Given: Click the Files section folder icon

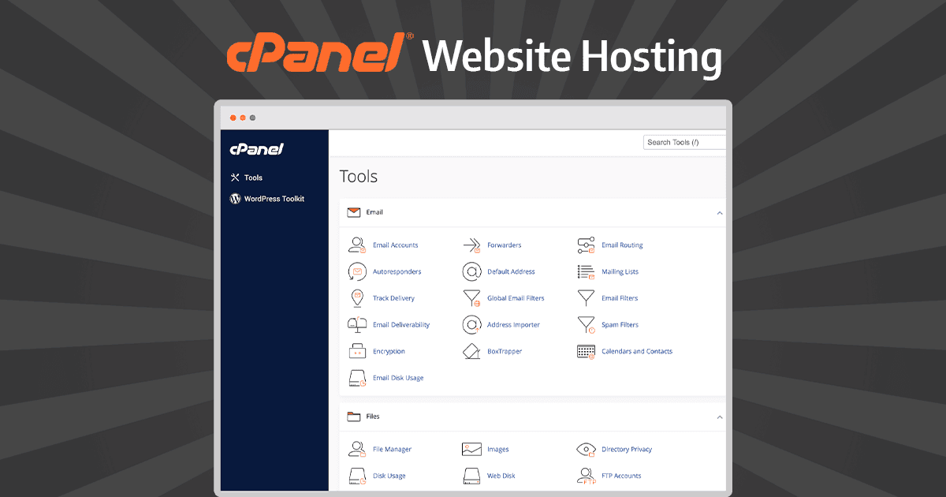Looking at the screenshot, I should tap(353, 417).
